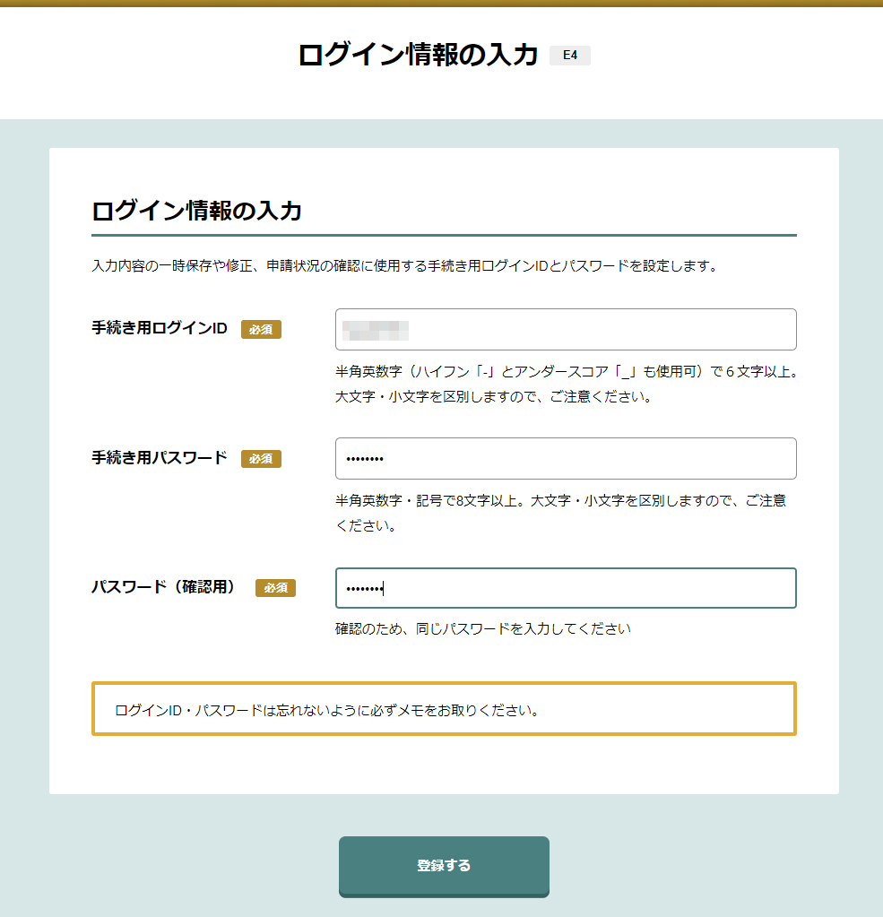Click the 必須 badge next to ログインID

(261, 329)
